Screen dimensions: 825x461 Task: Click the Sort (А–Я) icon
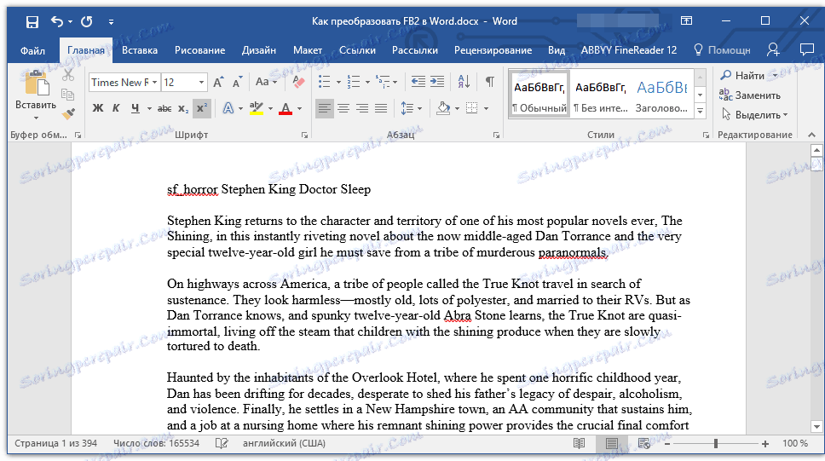pos(464,82)
